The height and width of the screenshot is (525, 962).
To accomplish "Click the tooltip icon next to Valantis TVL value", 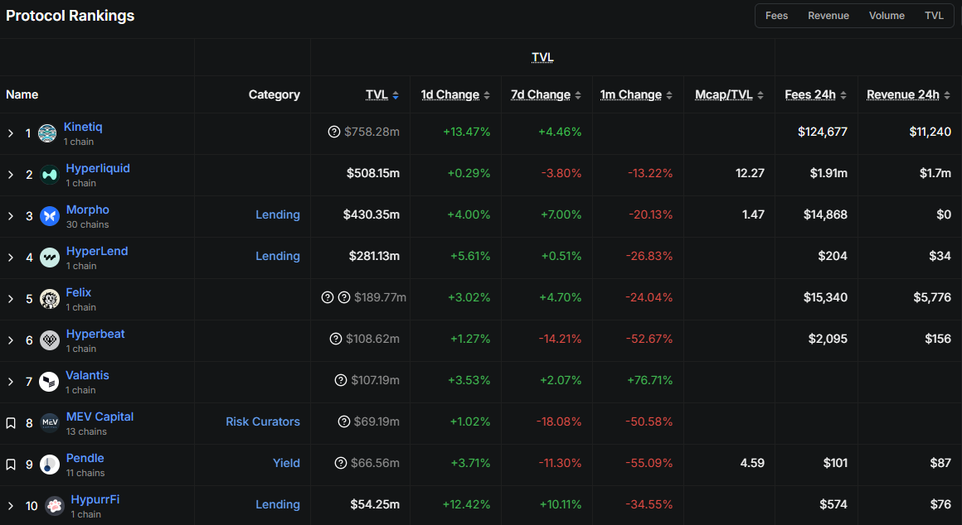I will [340, 379].
